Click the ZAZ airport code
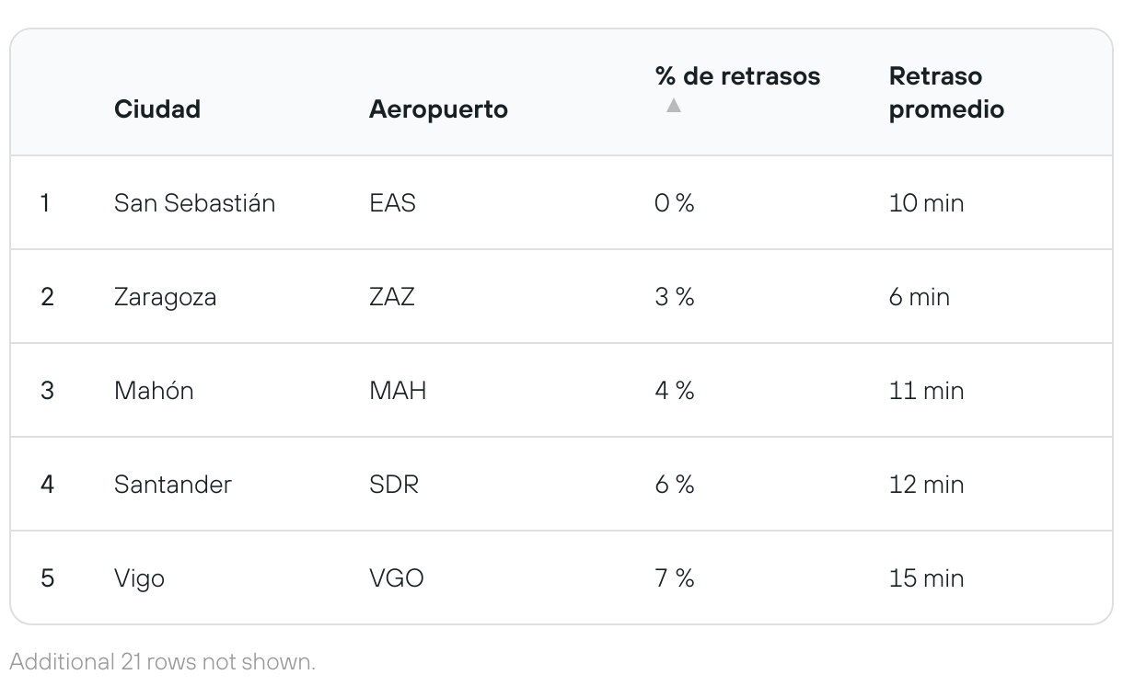Image resolution: width=1123 pixels, height=686 pixels. (x=392, y=297)
